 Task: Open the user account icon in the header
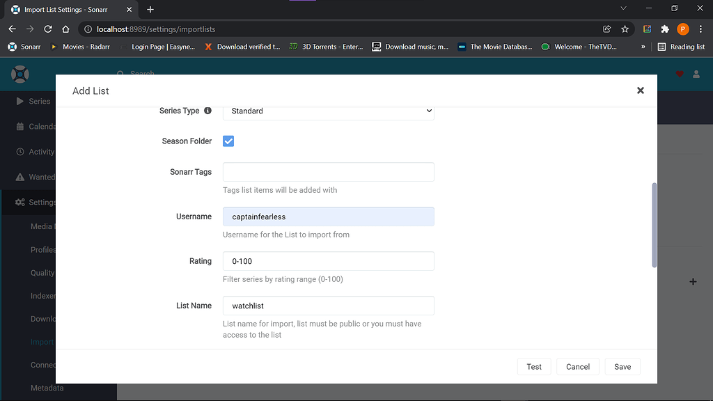pyautogui.click(x=698, y=74)
